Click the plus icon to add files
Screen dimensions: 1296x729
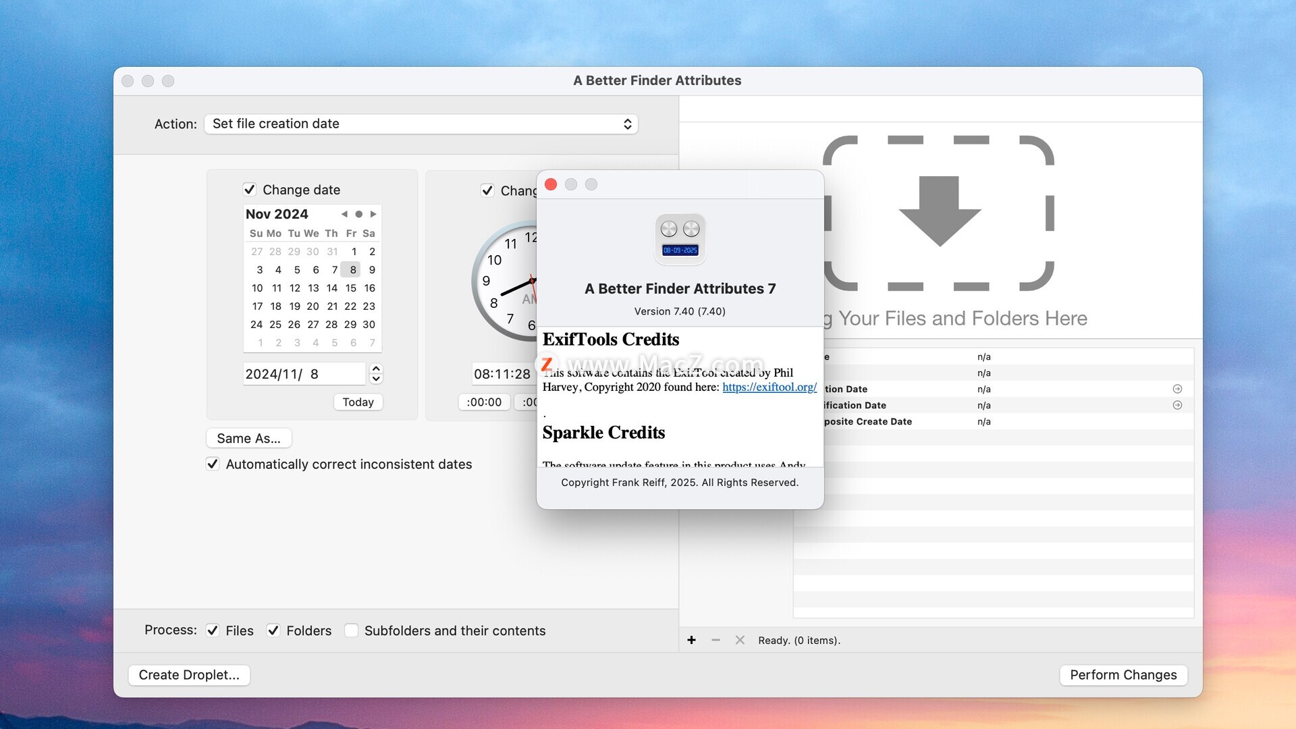pyautogui.click(x=691, y=640)
